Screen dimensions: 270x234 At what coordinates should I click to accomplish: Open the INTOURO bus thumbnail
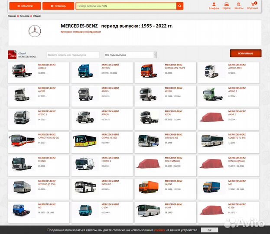click(x=85, y=187)
